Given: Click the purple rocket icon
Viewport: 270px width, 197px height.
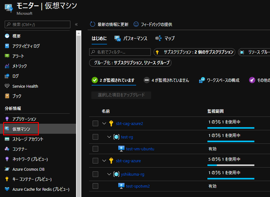Looking at the screenshot, I should coord(252,80).
